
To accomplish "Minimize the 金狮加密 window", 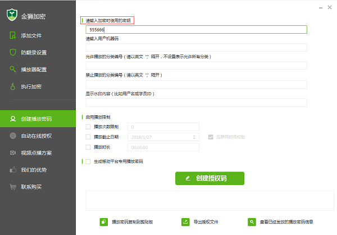I will coord(321,8).
